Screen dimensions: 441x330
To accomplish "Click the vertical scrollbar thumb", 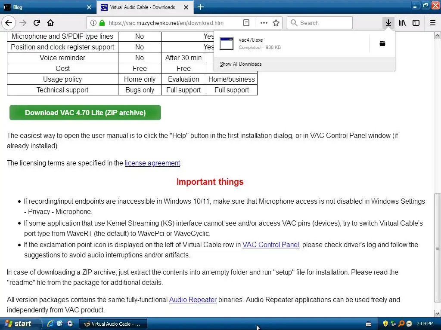I will [x=438, y=248].
